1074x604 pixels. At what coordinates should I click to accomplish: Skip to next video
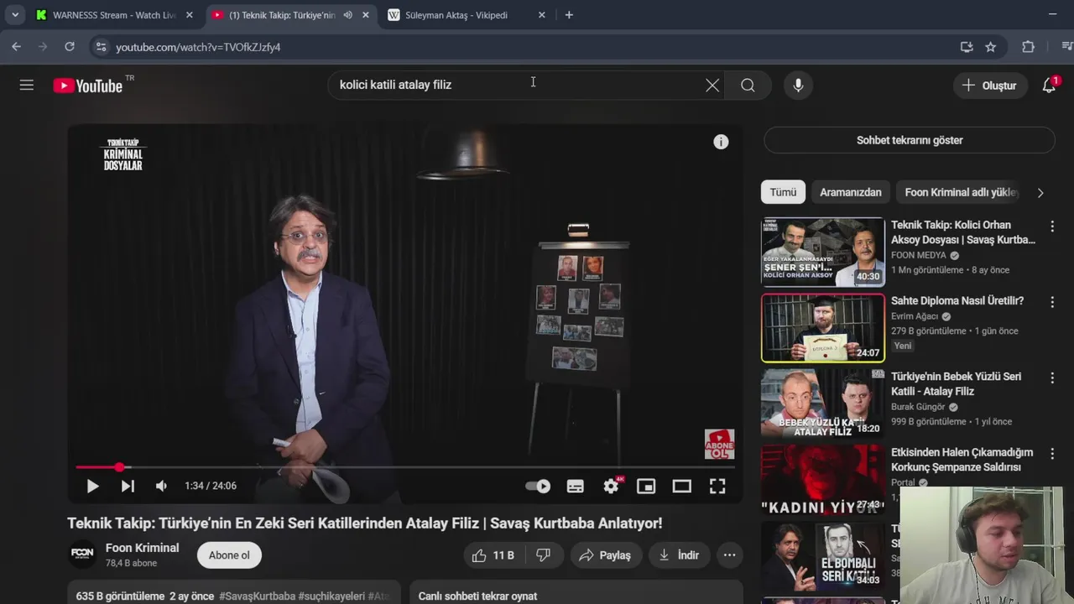pos(128,486)
